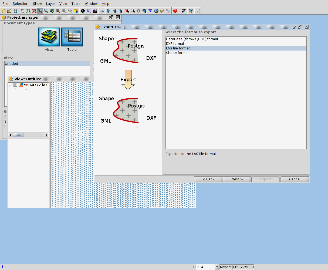Viewport: 328px width, 270px height.
Task: Toggle visibility checkbox for 568-4772.las layer
Action: 15,85
